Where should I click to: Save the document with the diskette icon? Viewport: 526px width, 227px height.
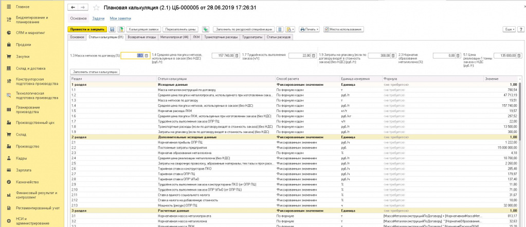112,29
